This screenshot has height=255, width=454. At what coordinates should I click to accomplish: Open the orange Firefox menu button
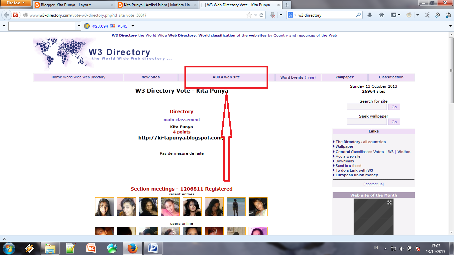pyautogui.click(x=16, y=3)
